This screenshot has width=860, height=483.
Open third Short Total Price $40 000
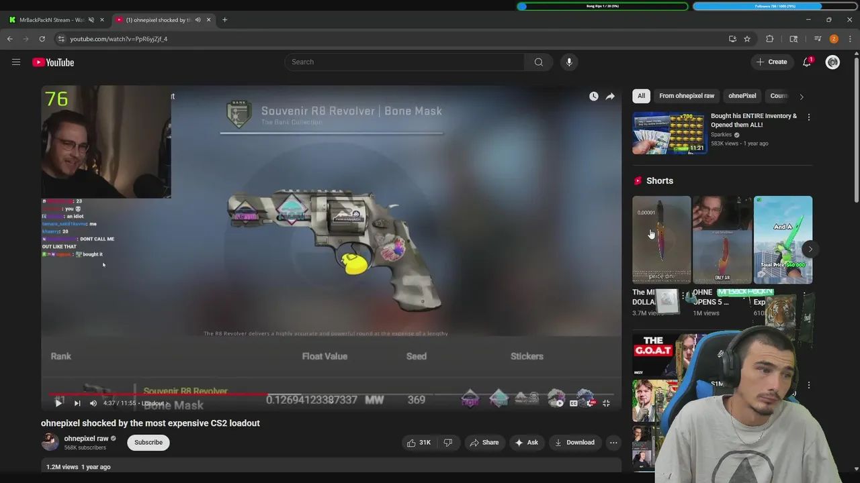tap(783, 239)
